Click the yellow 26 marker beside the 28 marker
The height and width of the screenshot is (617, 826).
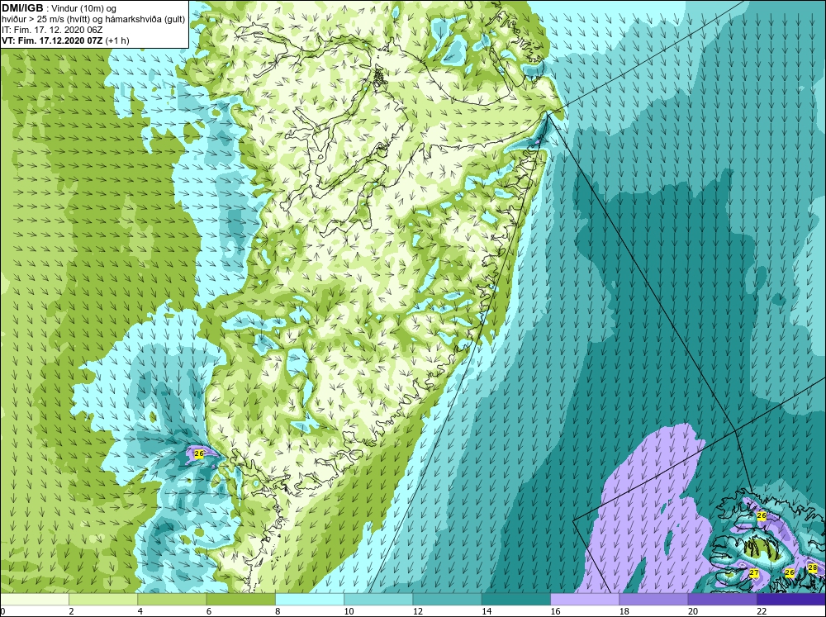tap(789, 572)
